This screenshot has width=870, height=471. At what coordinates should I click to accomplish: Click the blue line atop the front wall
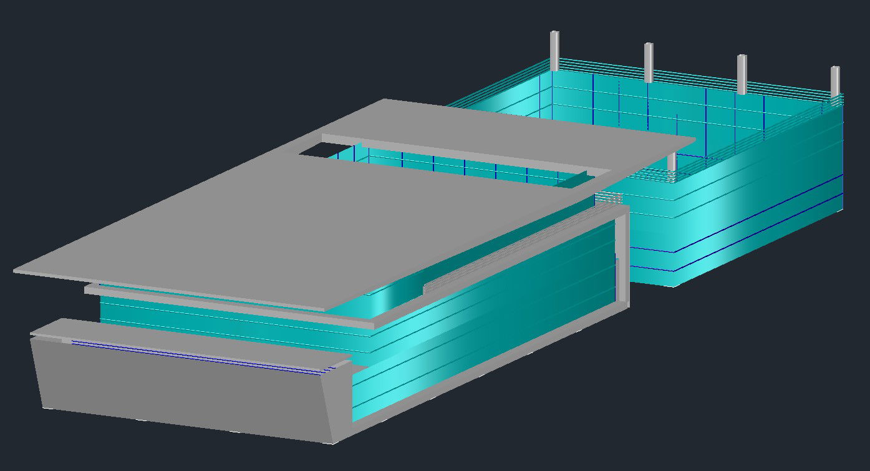click(x=187, y=356)
